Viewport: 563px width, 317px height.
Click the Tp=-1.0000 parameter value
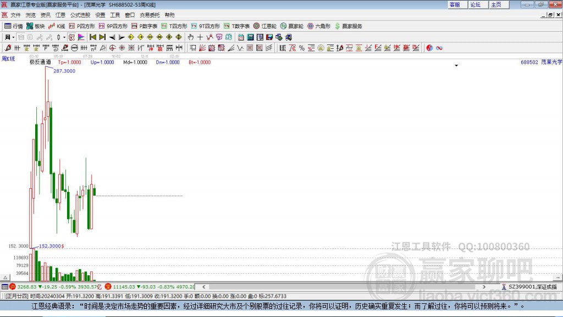(69, 63)
